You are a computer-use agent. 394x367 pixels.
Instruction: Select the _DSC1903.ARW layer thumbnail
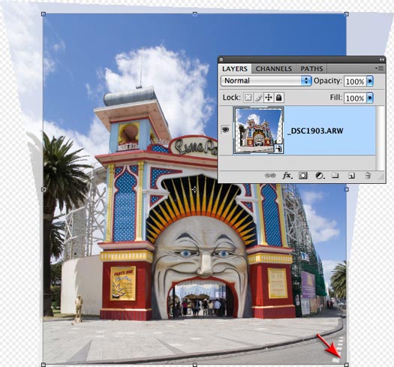[259, 130]
